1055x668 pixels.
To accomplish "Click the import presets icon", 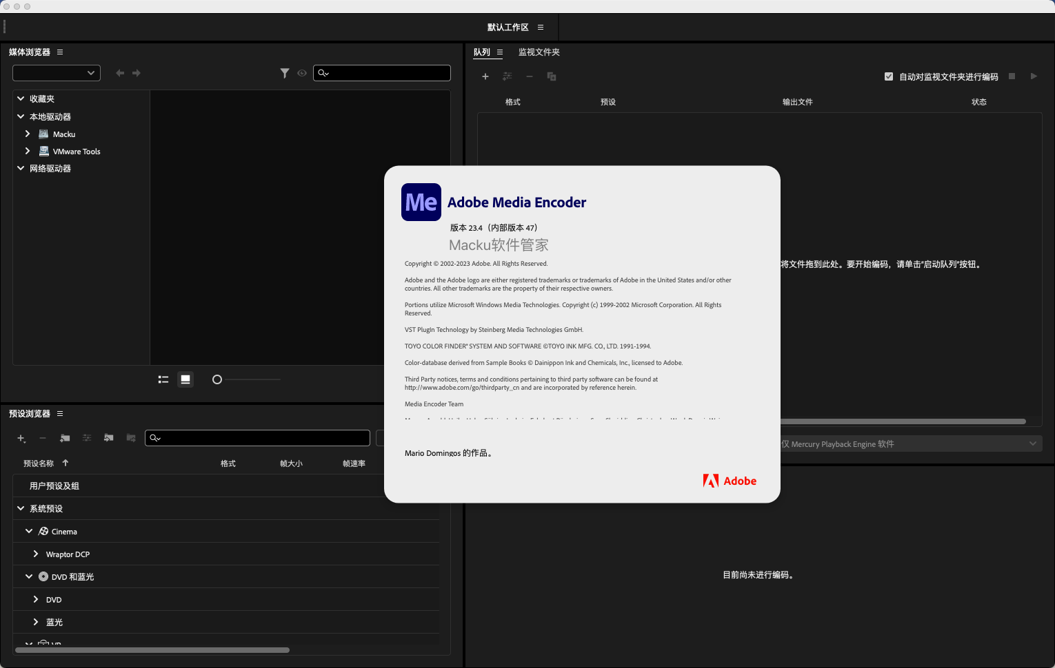I will [109, 438].
